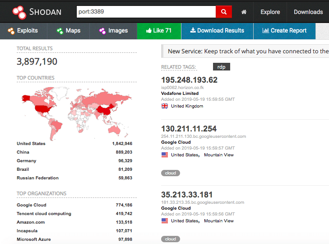Filter by Russian Federation in top countries

coord(37,178)
